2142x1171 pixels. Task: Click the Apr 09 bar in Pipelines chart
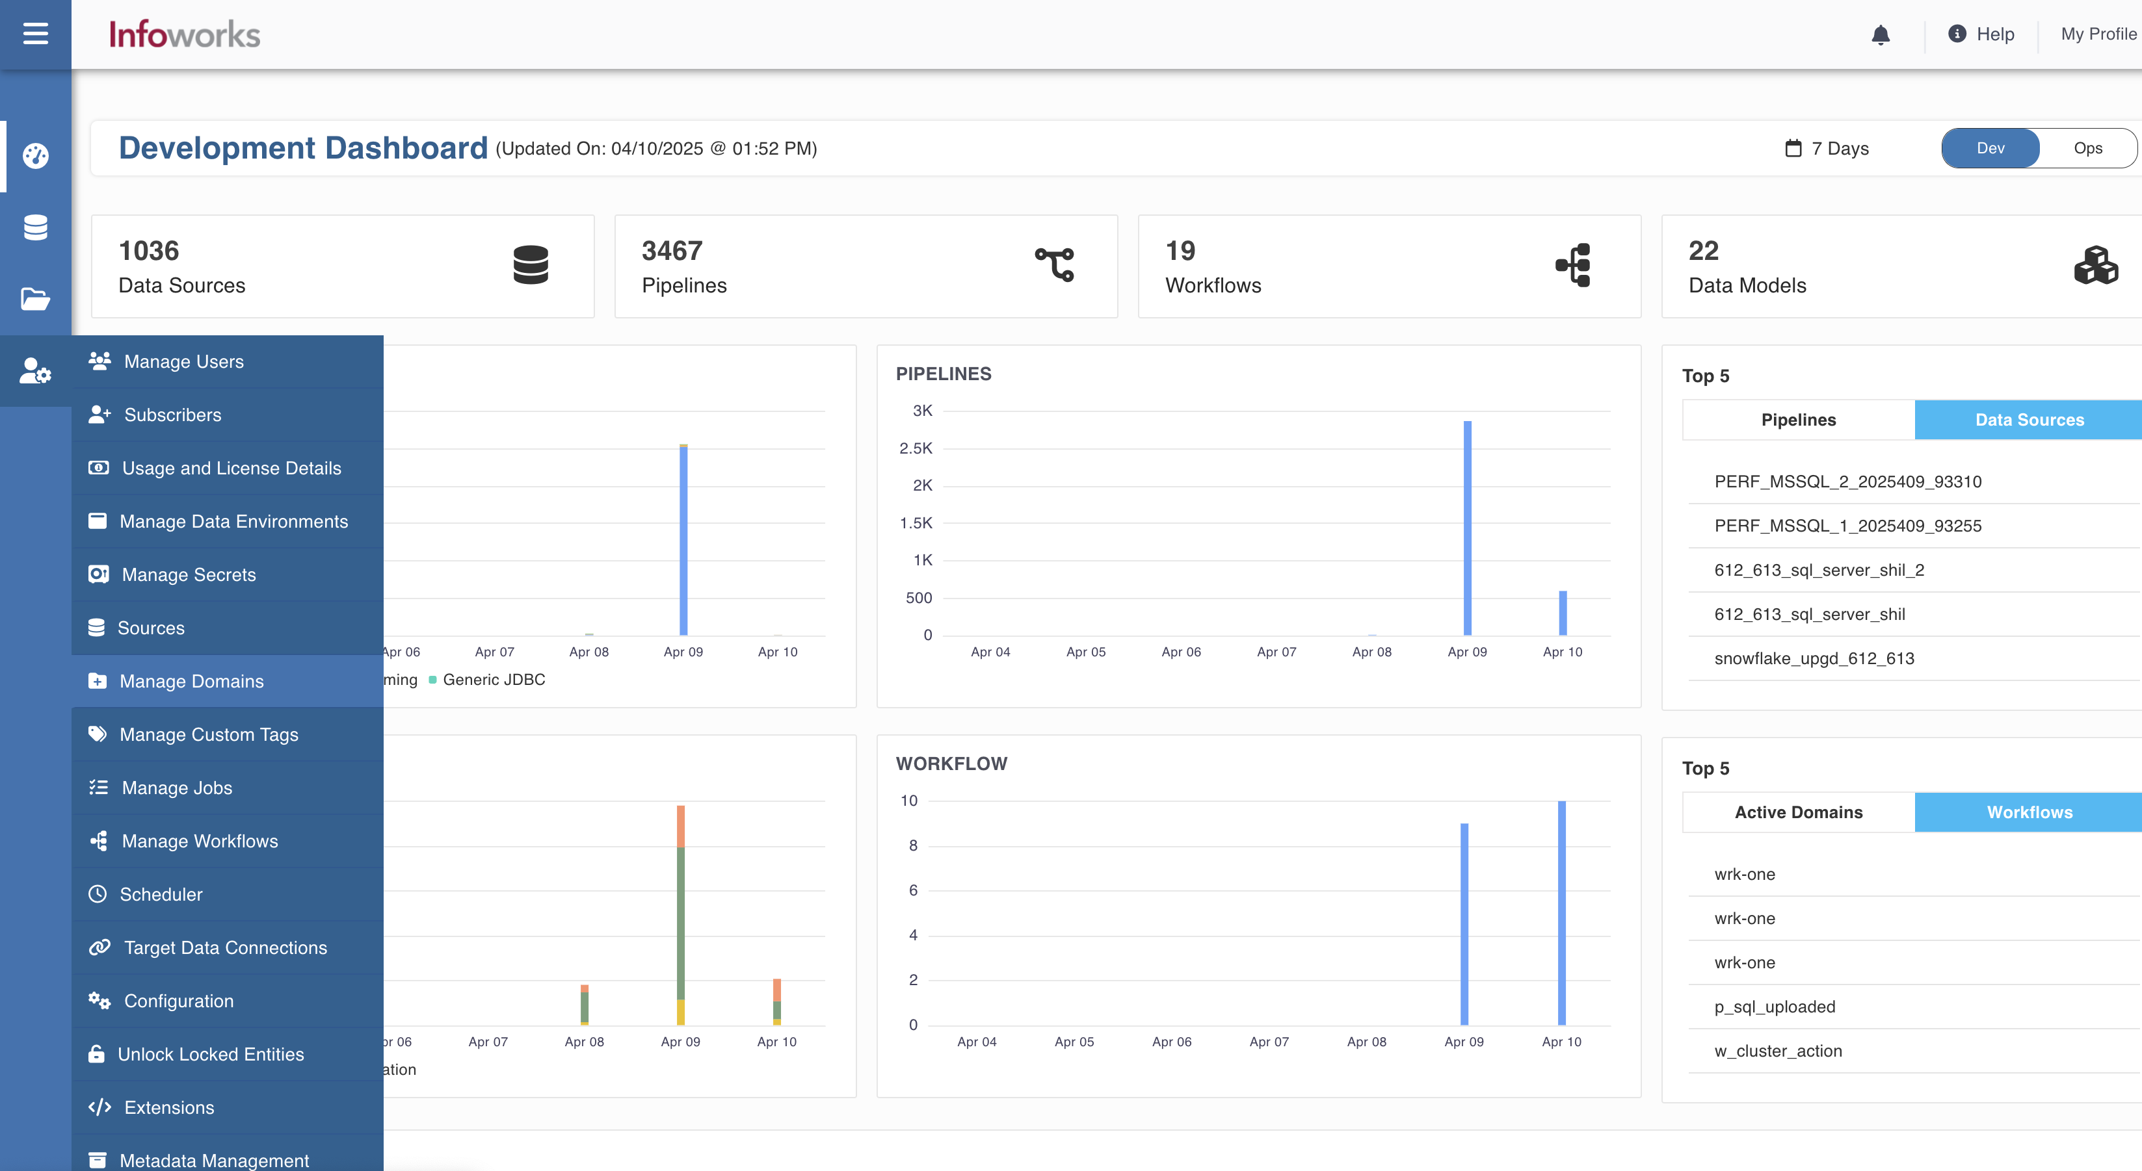[1467, 528]
